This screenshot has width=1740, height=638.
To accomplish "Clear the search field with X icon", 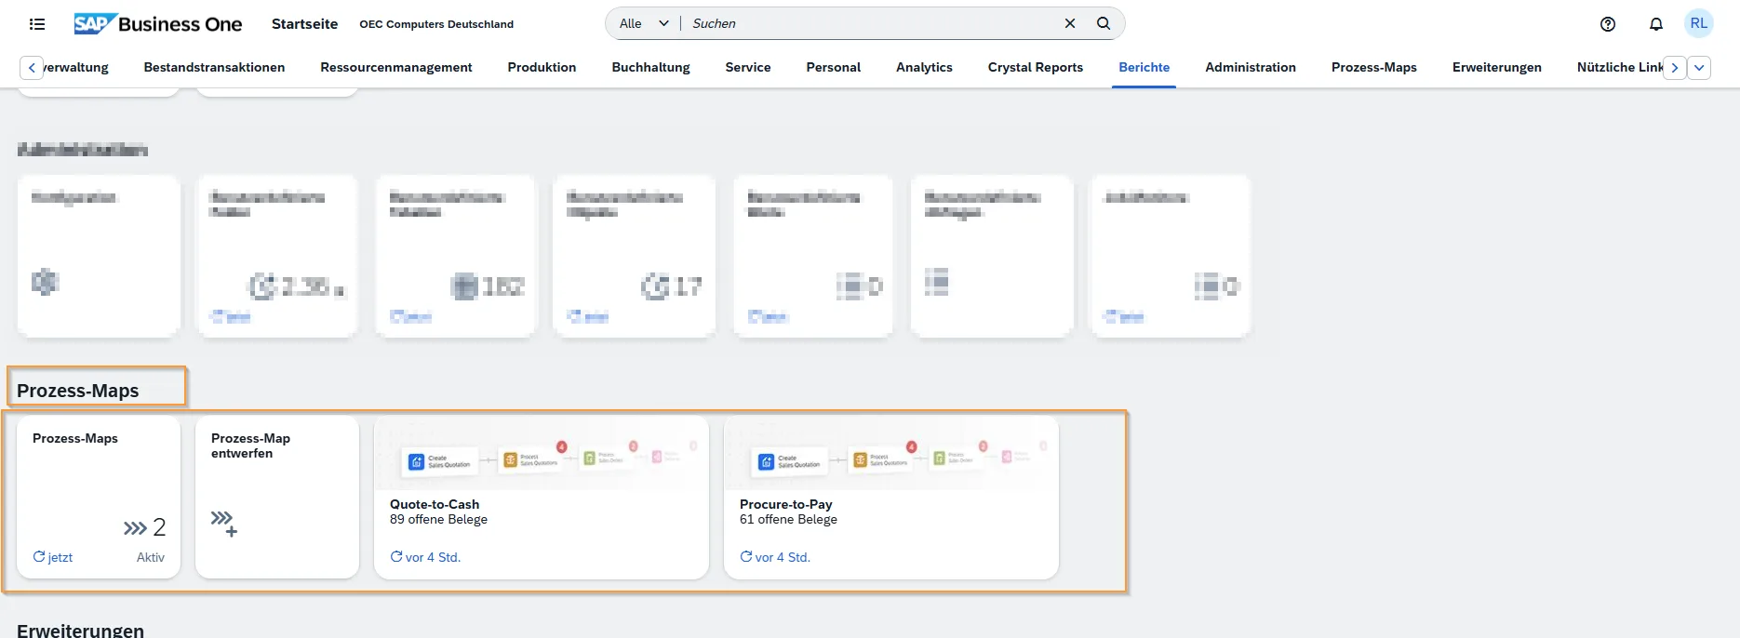I will (1070, 24).
